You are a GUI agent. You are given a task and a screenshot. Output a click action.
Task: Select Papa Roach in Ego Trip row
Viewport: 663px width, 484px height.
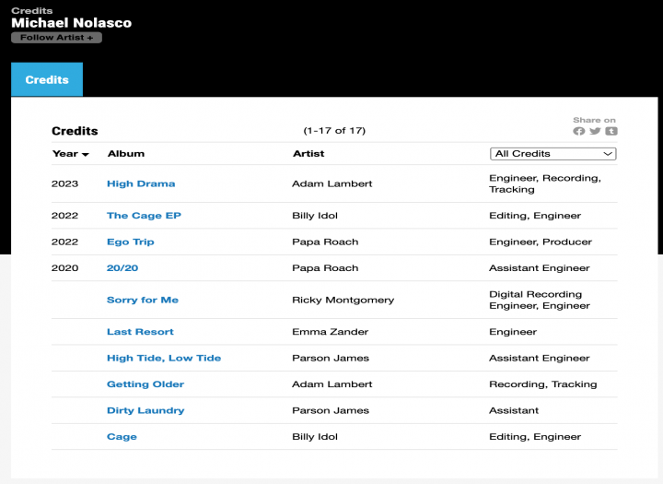pos(325,242)
